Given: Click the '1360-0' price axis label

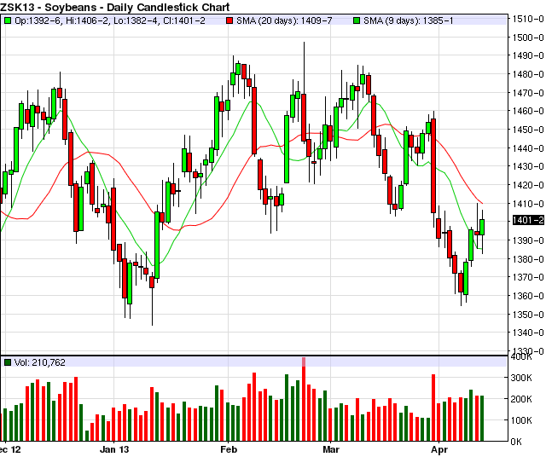Looking at the screenshot, I should [x=528, y=296].
